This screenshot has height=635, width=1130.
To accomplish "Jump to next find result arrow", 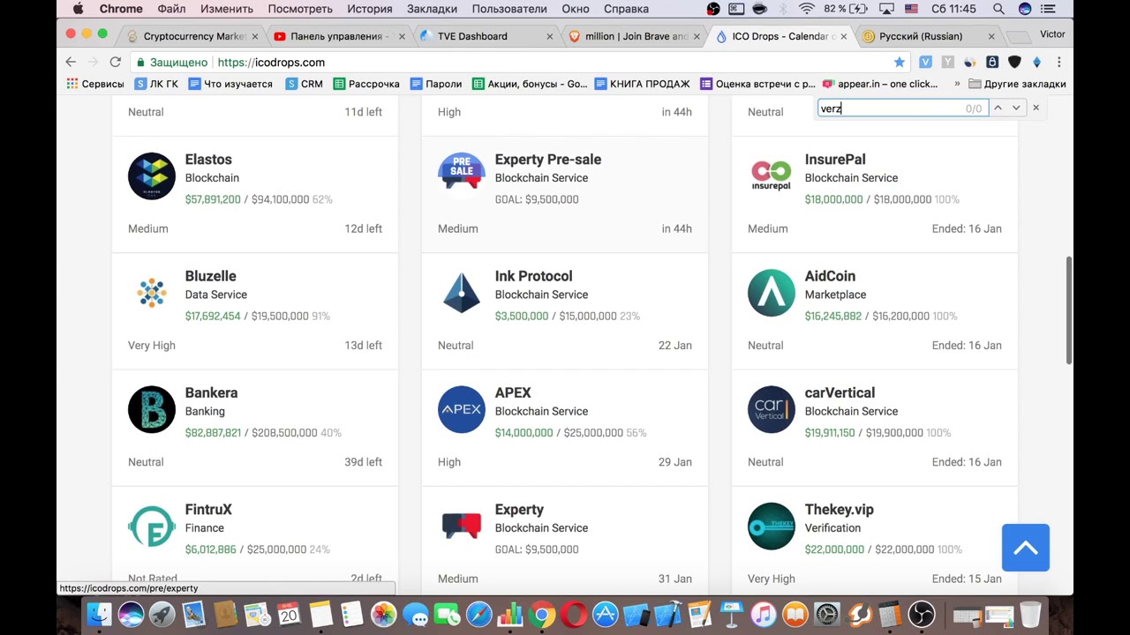I will coord(1016,108).
